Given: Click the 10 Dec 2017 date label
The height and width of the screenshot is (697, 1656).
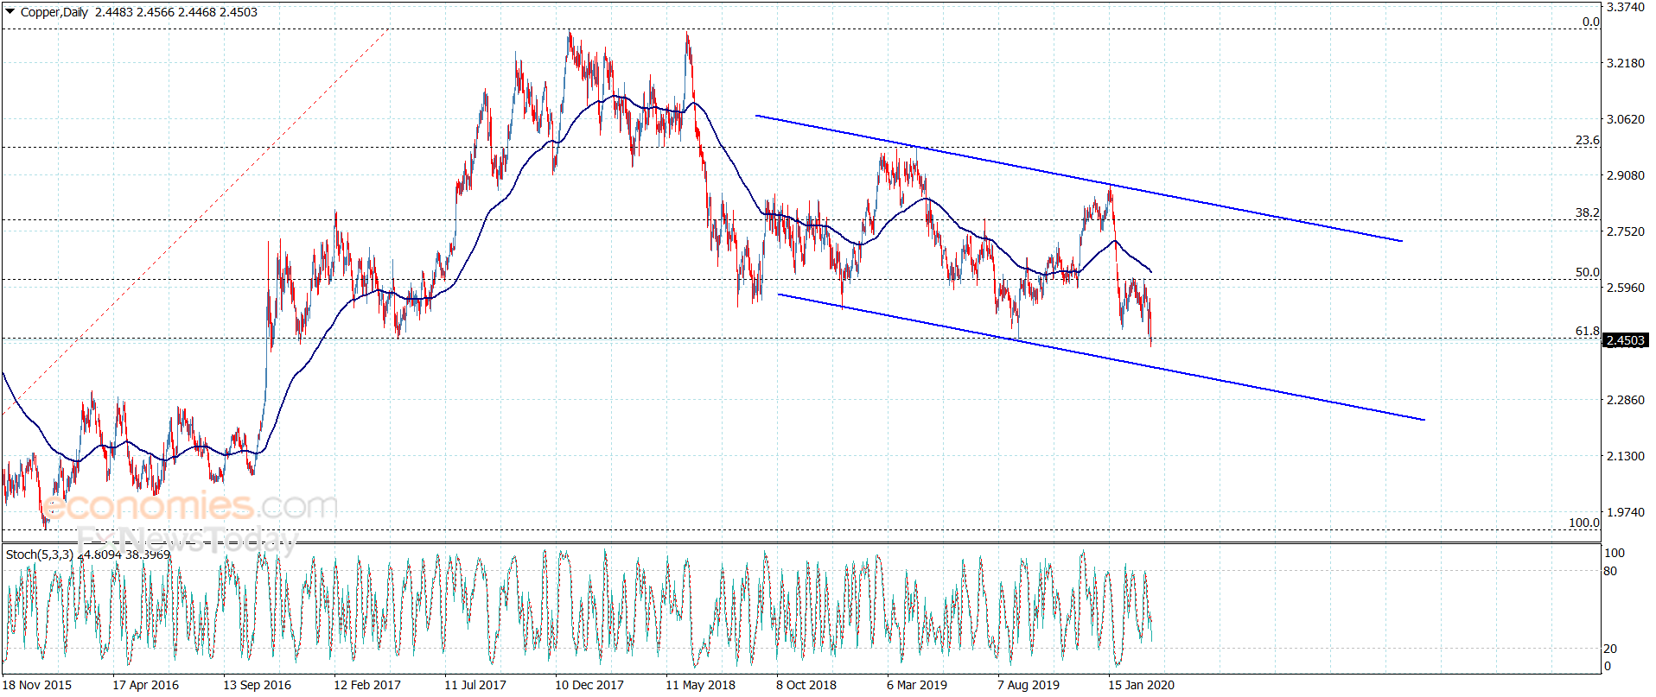Looking at the screenshot, I should [x=589, y=685].
